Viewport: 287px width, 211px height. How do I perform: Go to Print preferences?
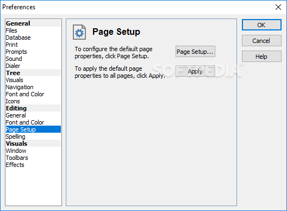coord(33,45)
